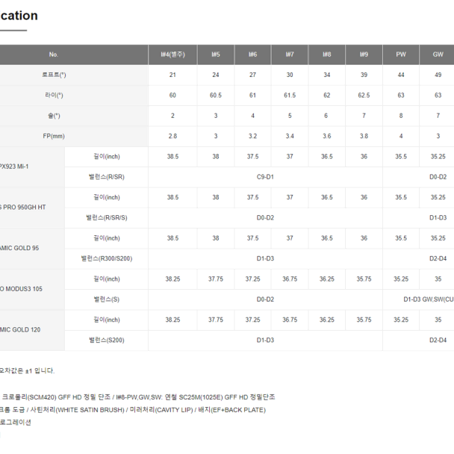
Task: Select loft value 30 for I#7
Action: [x=290, y=75]
